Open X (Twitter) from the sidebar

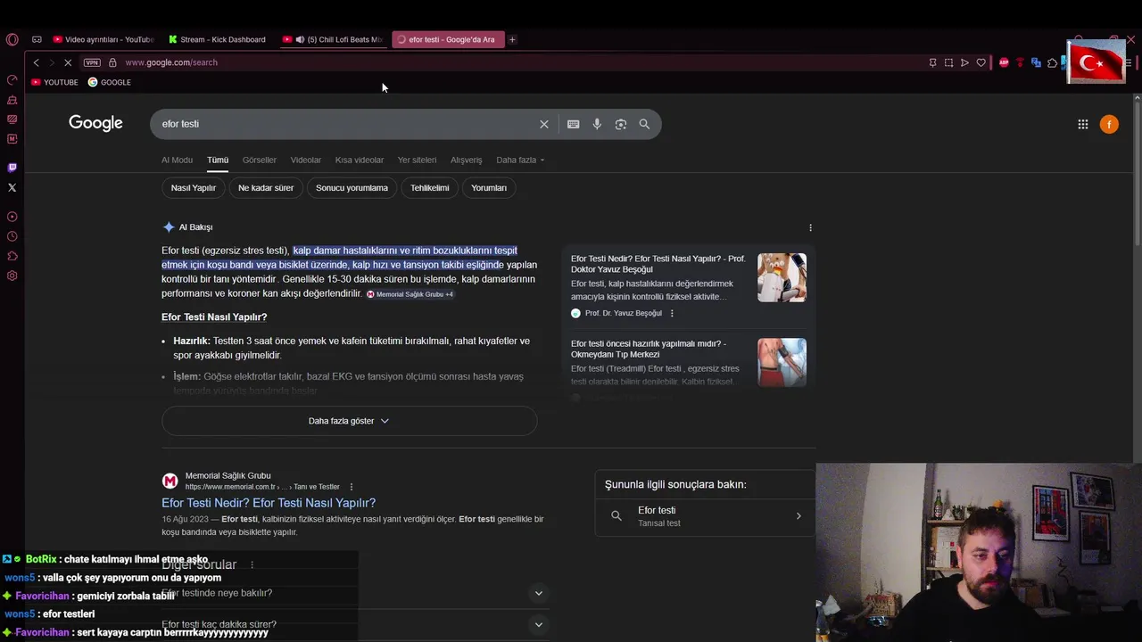coord(12,187)
